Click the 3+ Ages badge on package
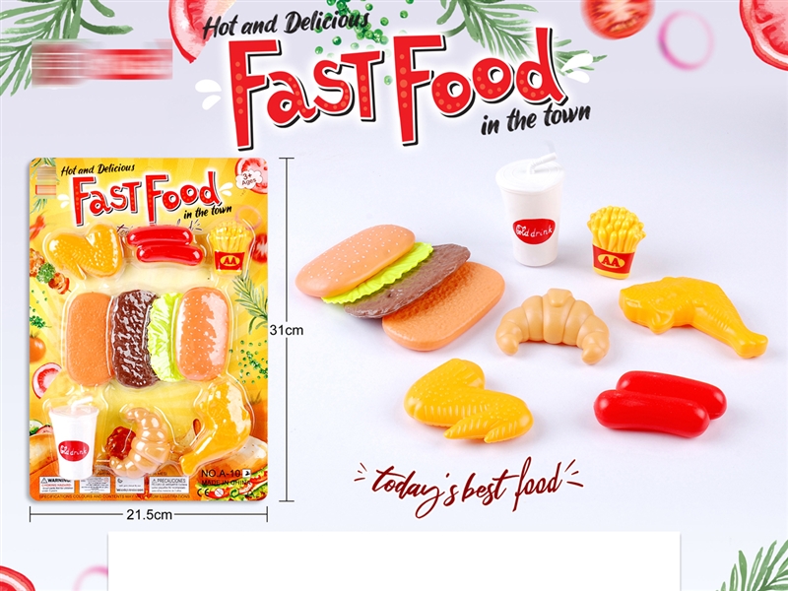This screenshot has width=788, height=591. coord(249,179)
